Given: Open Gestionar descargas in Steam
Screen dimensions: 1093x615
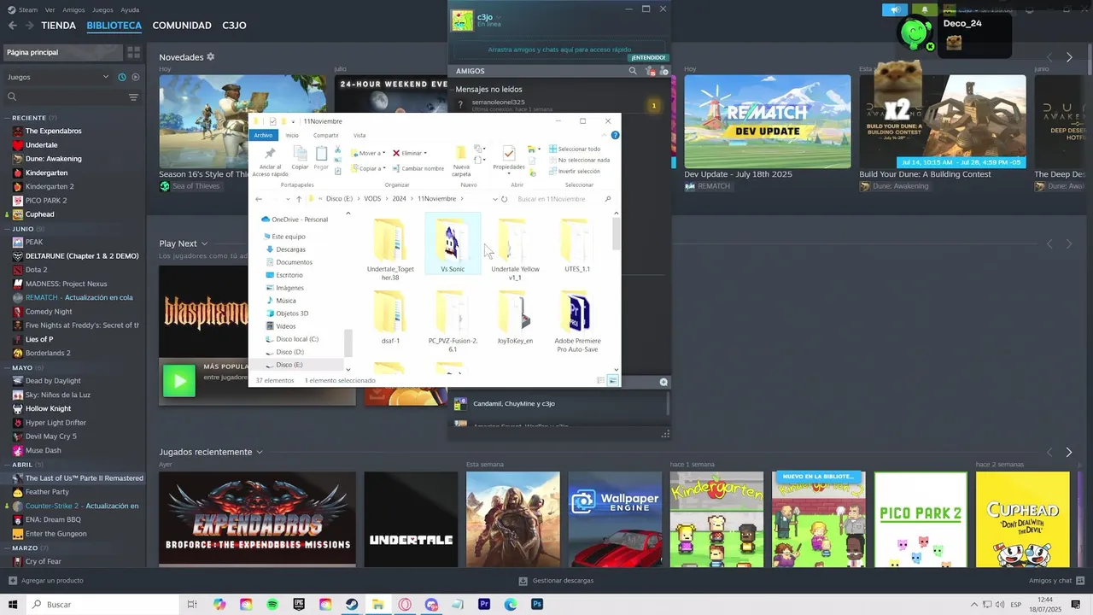Looking at the screenshot, I should [x=556, y=581].
